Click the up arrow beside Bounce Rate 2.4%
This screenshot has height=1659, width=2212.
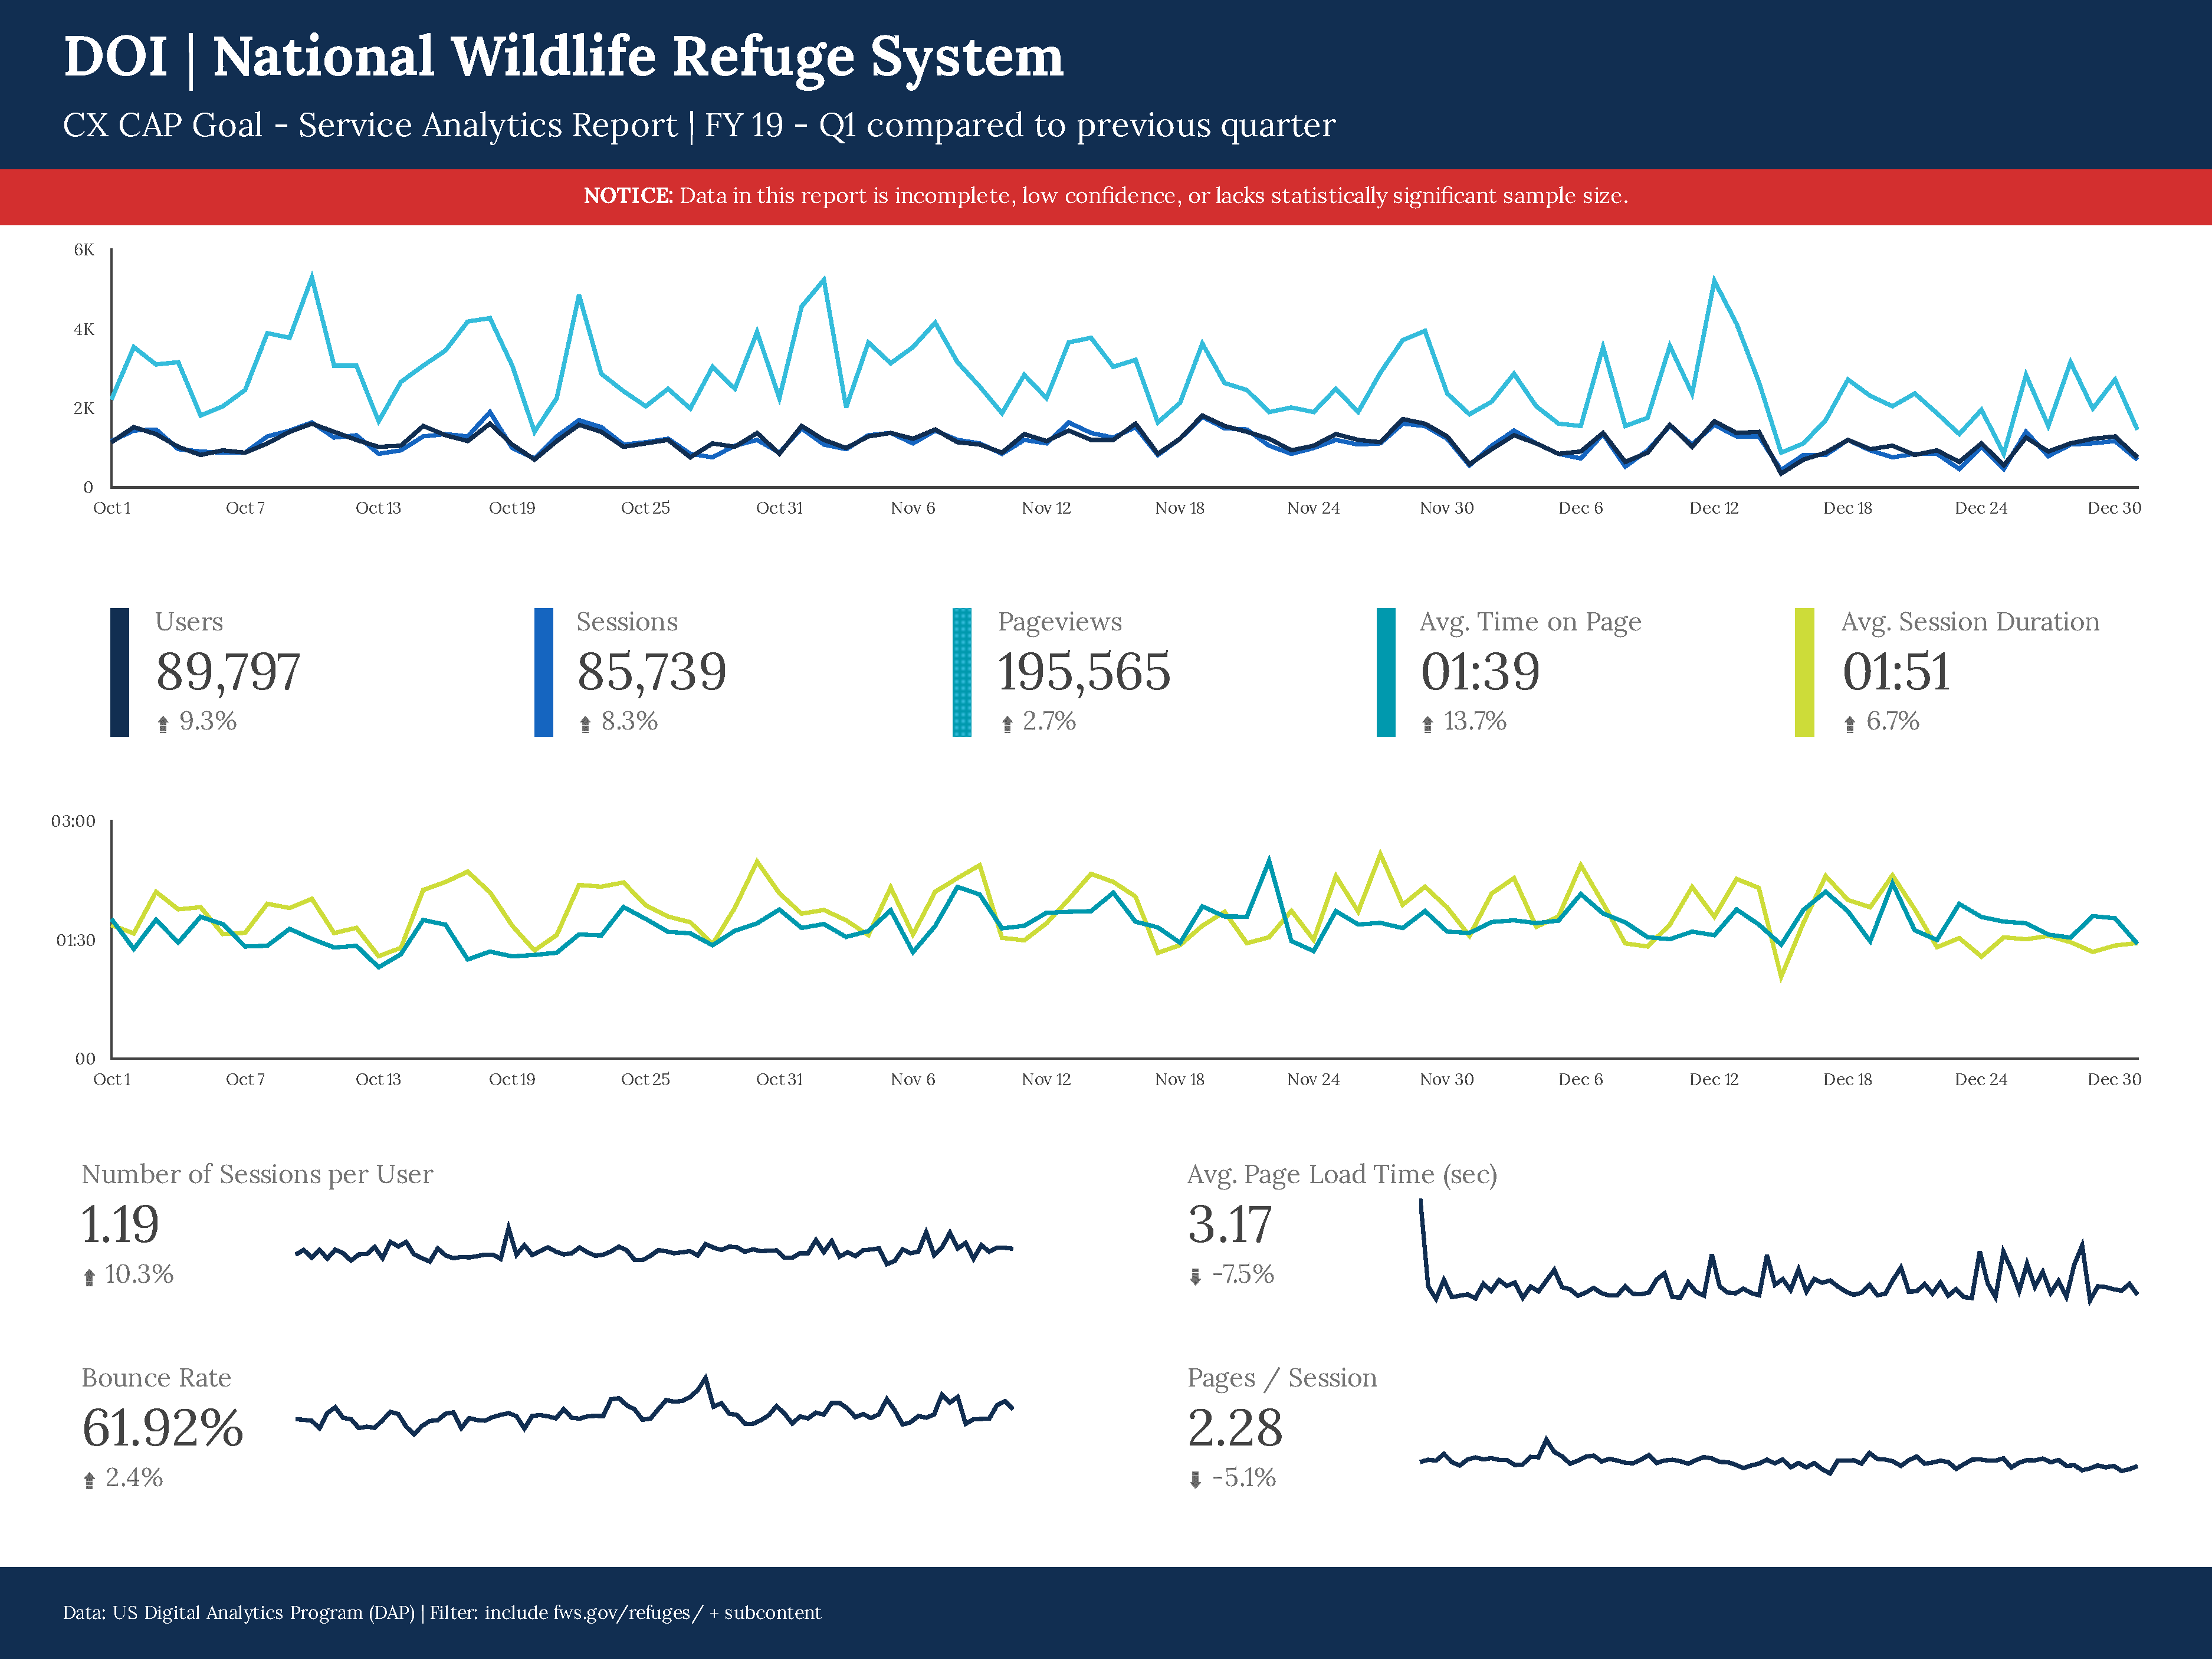[89, 1480]
